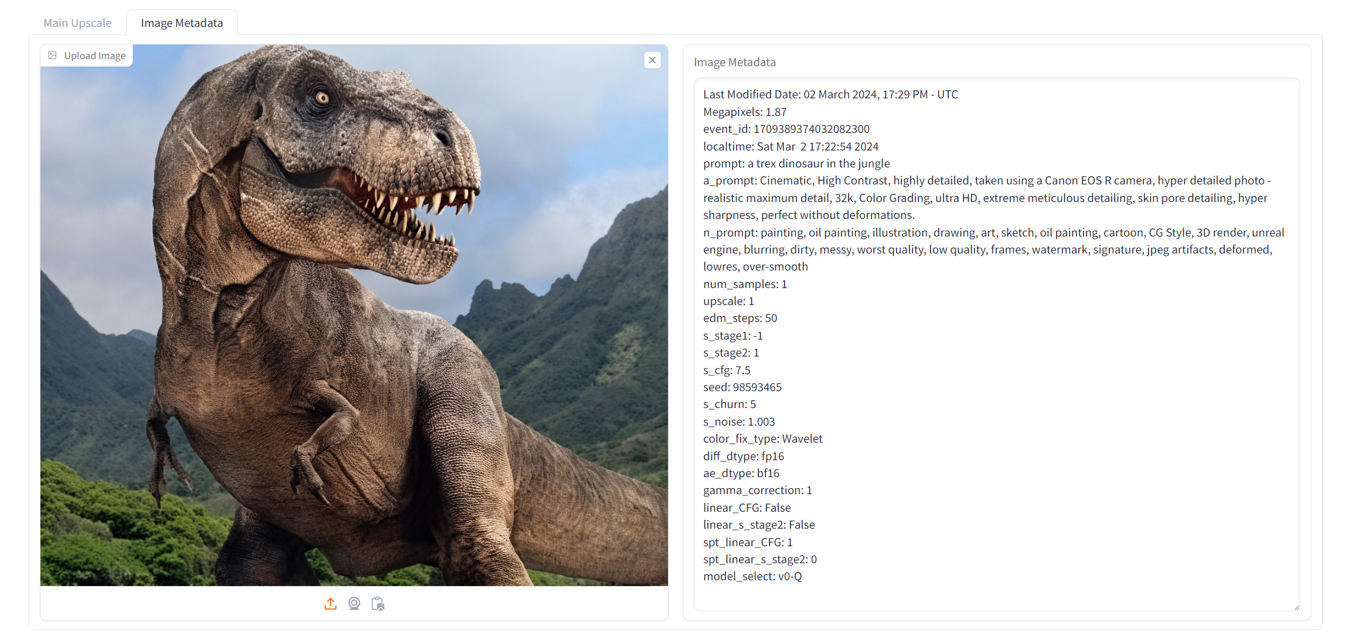The width and height of the screenshot is (1356, 637).
Task: Click the image icon beside Upload Image
Action: [53, 56]
